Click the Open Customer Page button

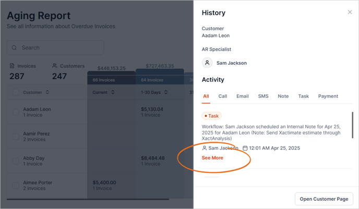pos(324,199)
